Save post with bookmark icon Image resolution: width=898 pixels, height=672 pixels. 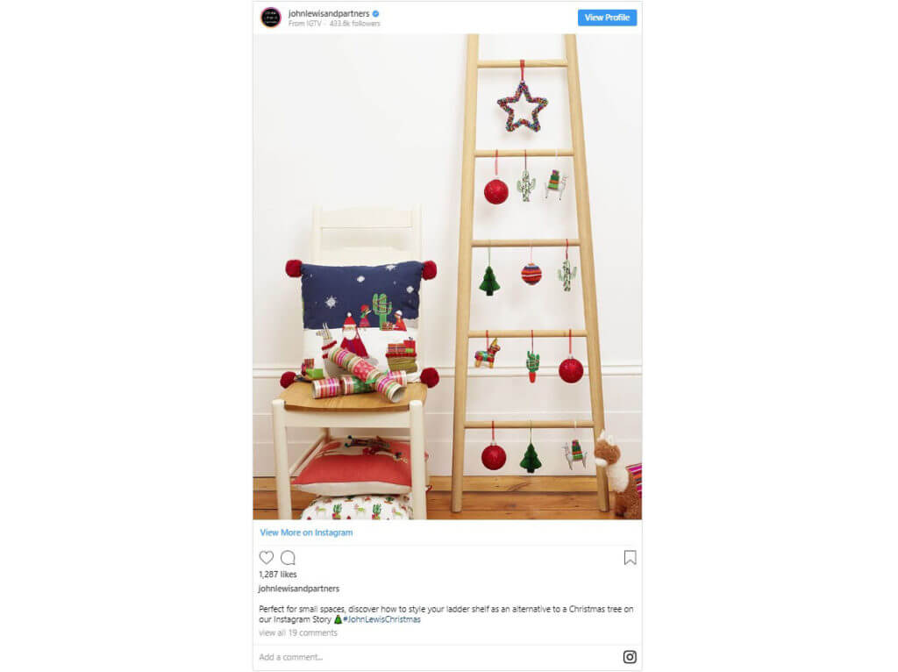[x=630, y=557]
